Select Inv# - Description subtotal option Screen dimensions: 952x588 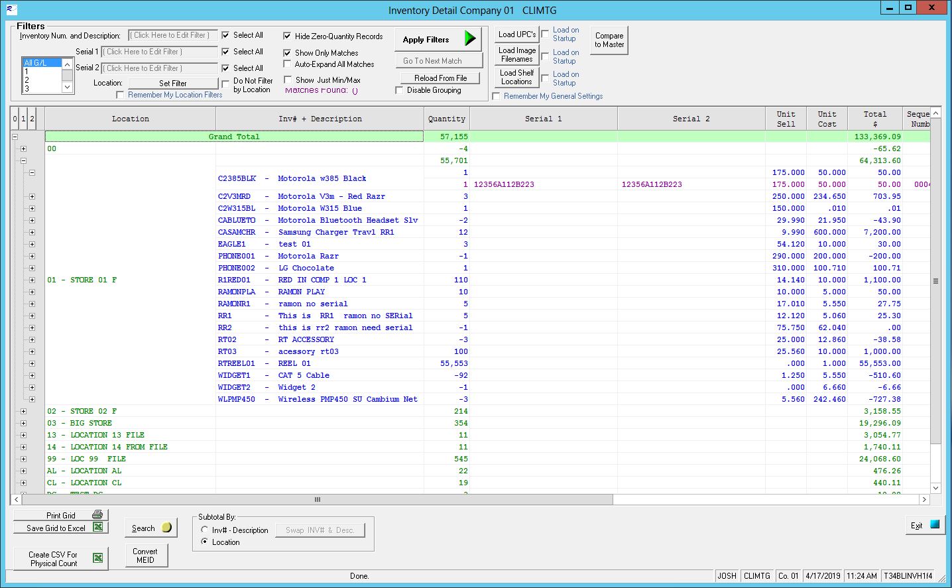[204, 530]
